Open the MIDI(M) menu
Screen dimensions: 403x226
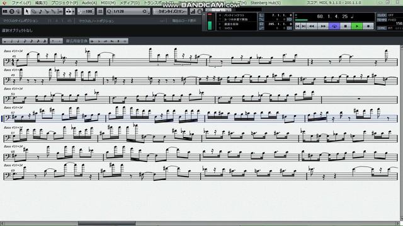(108, 3)
